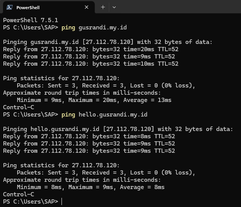Click the reply line showing time=8ms
This screenshot has width=241, height=207.
tap(89, 136)
